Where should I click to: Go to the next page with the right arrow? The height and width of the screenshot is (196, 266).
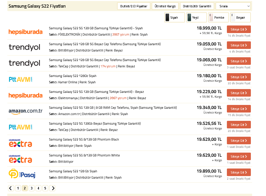52,188
